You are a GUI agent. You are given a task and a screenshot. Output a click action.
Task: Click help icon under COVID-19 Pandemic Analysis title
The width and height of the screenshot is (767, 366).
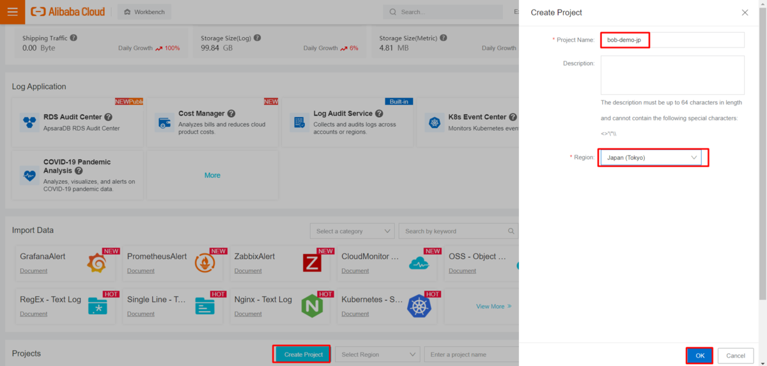point(79,171)
